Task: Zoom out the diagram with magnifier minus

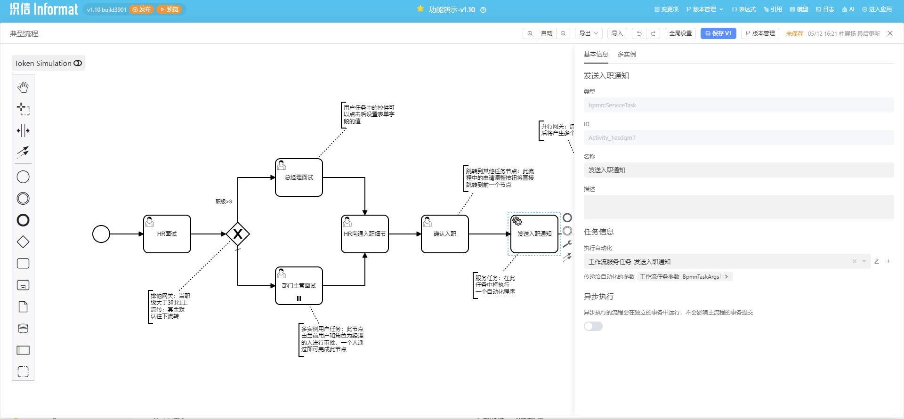Action: 563,33
